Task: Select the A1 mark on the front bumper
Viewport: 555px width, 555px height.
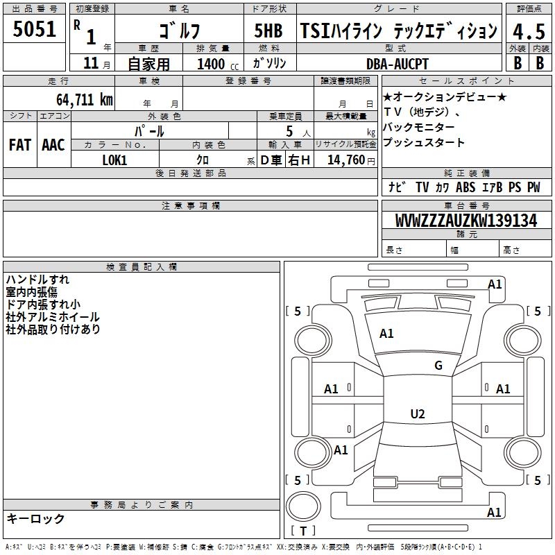Action: click(494, 284)
